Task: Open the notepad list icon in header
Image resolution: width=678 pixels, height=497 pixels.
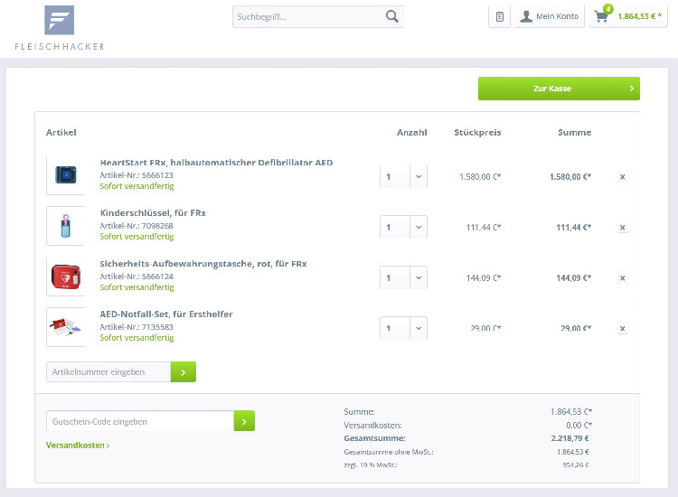Action: (x=500, y=16)
